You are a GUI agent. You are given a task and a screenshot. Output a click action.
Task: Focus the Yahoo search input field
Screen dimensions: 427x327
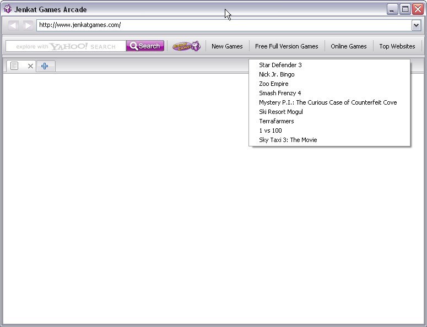[66, 46]
